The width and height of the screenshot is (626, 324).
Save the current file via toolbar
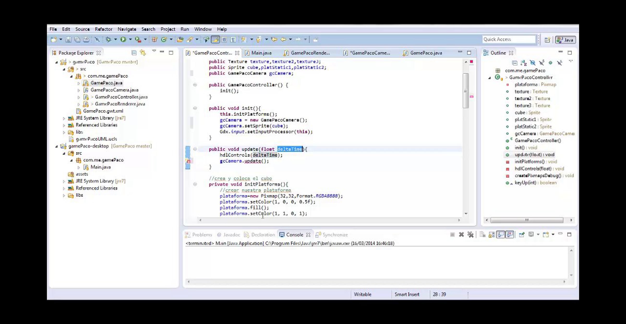click(68, 40)
